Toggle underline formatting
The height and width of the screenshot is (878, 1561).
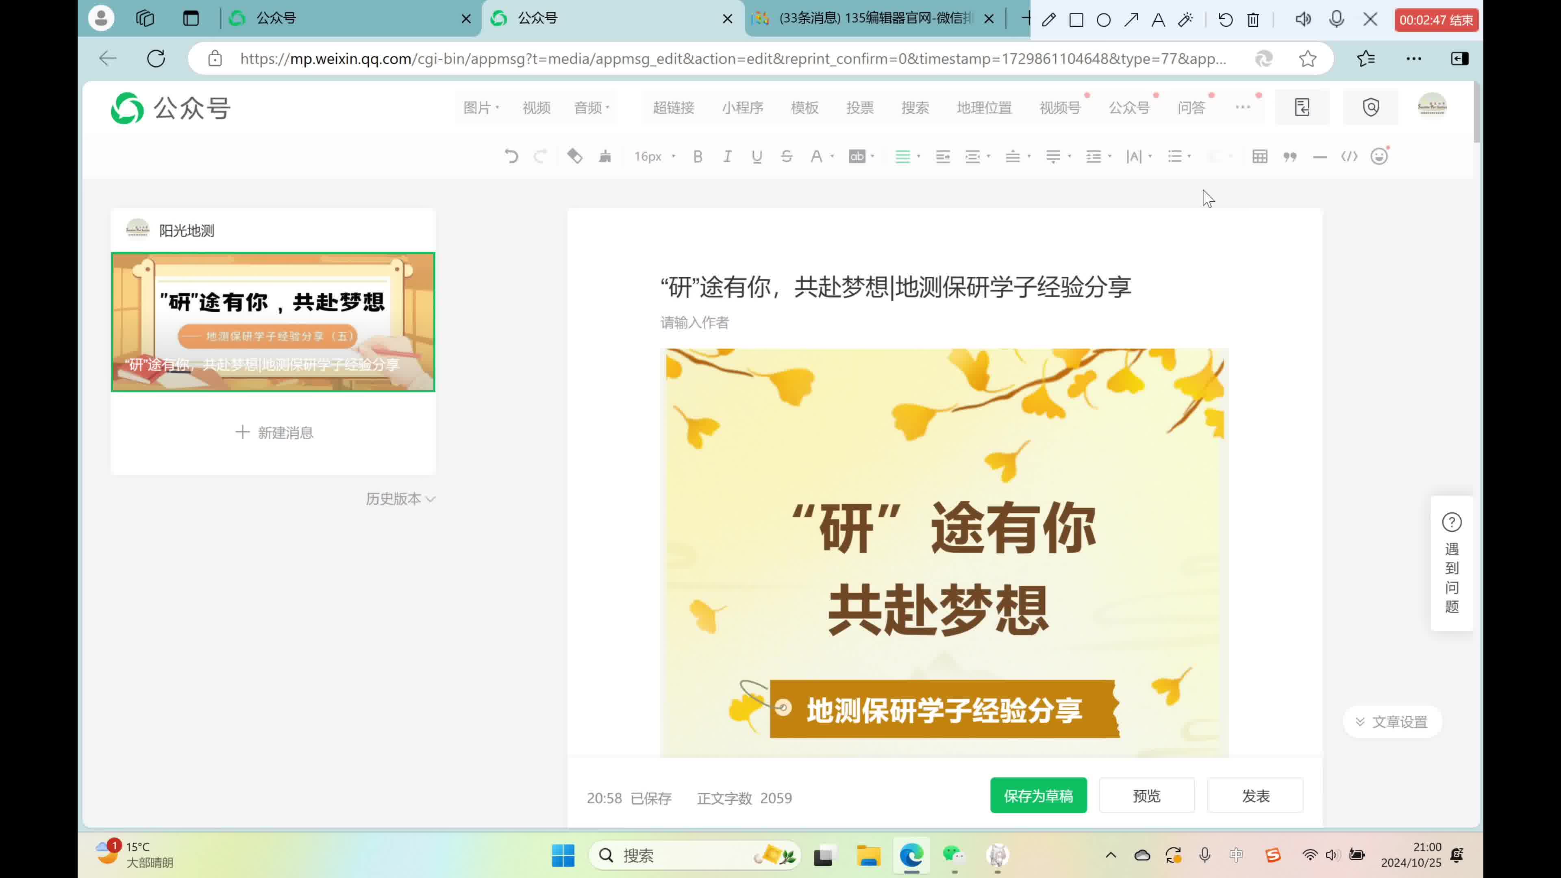tap(757, 156)
